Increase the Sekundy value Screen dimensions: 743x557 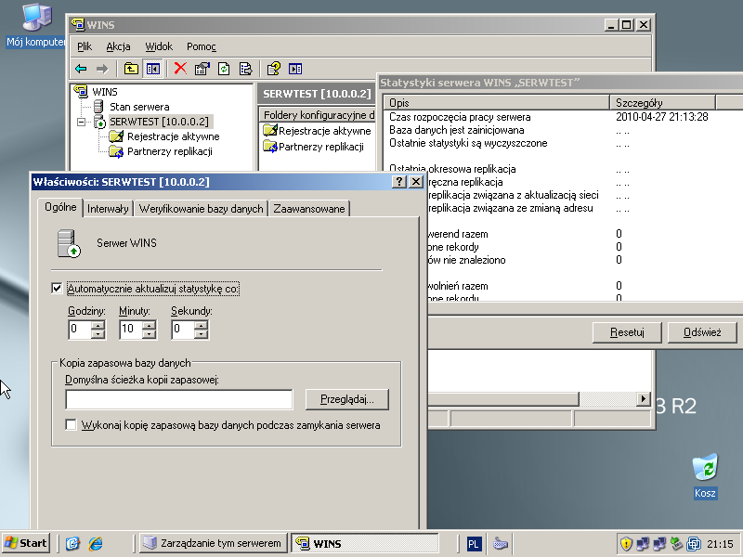(202, 326)
